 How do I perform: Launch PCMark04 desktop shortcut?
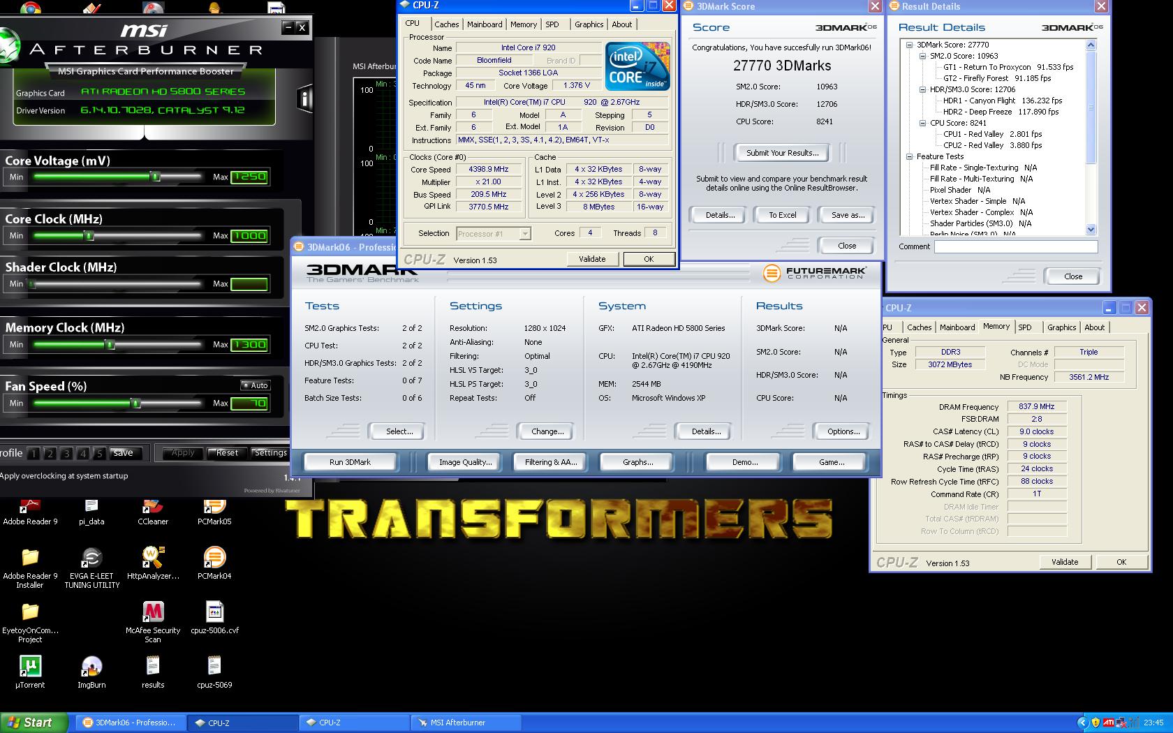[214, 563]
